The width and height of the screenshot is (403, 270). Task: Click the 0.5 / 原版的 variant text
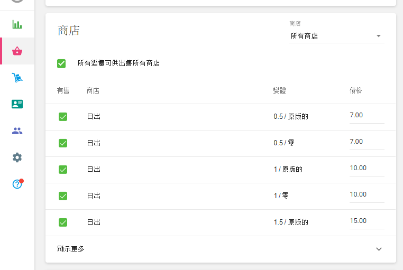tap(291, 117)
